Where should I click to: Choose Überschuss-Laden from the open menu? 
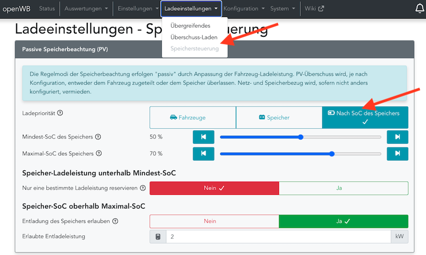coord(194,37)
